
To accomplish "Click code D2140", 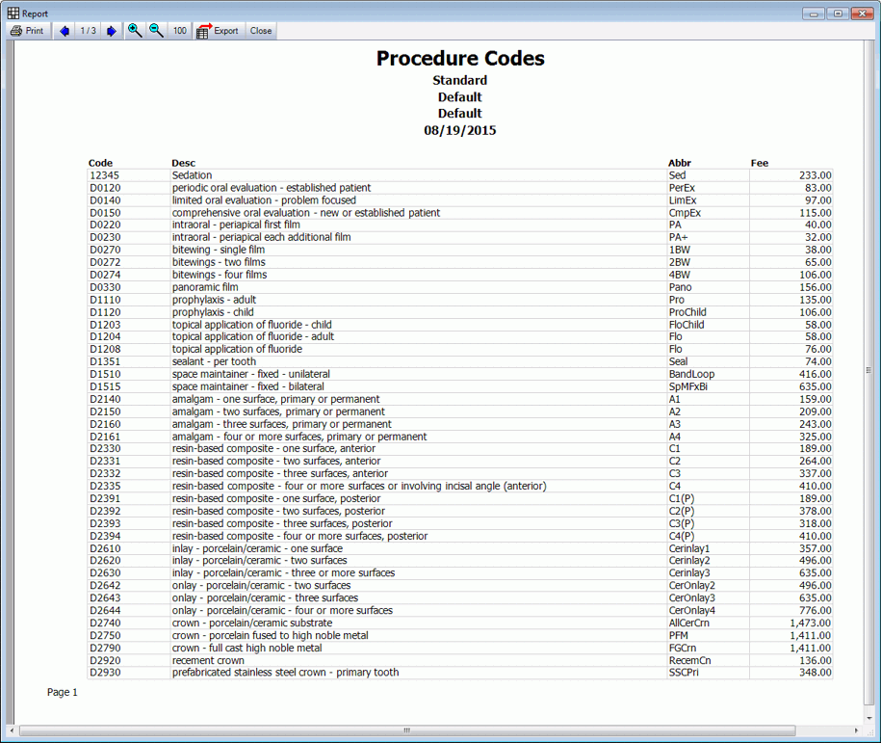I will (105, 399).
